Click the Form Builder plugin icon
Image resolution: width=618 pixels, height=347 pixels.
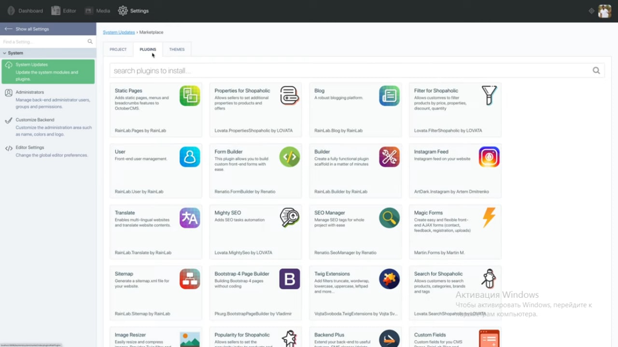coord(290,157)
